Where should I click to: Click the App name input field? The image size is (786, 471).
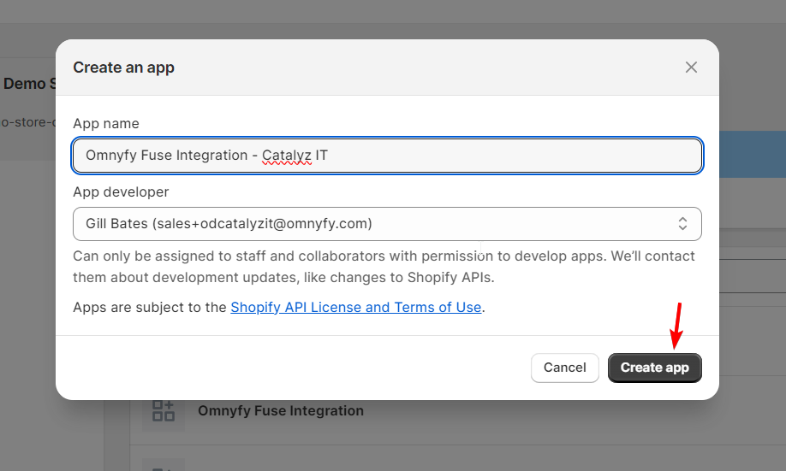pos(387,156)
